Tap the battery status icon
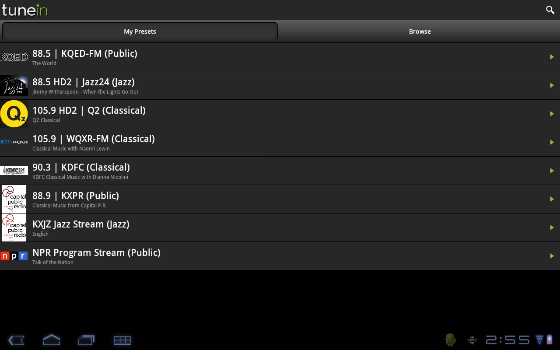This screenshot has width=560, height=350. pos(549,339)
